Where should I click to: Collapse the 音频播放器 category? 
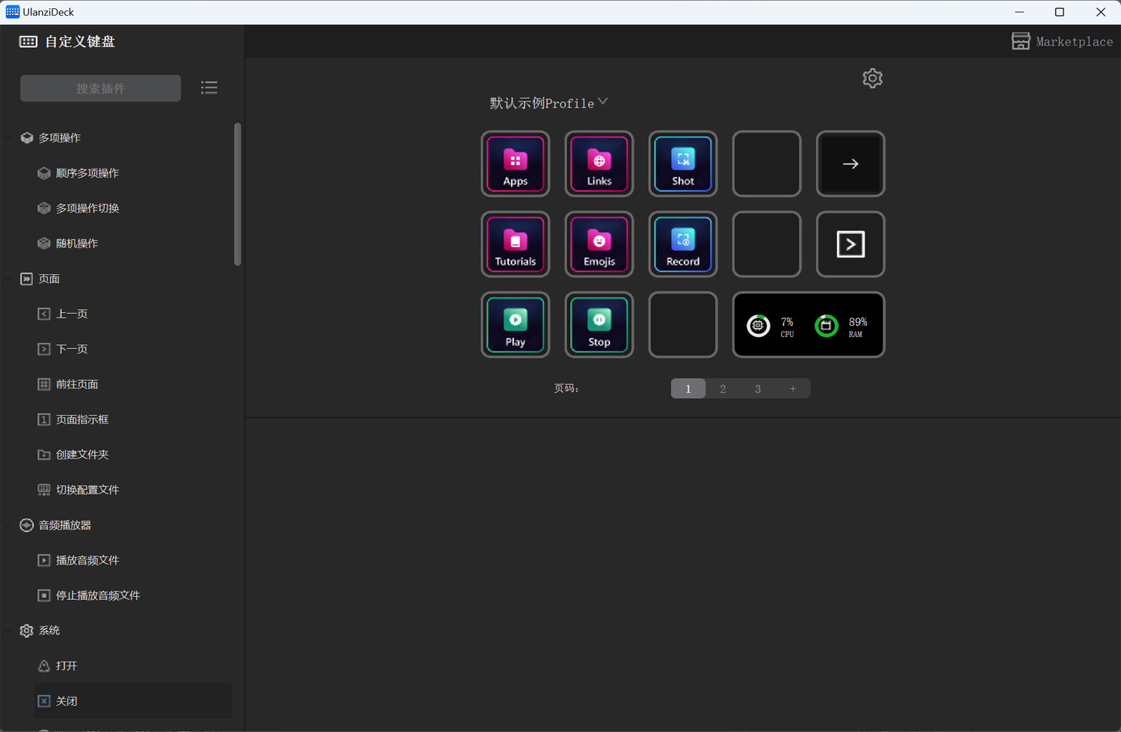(x=9, y=526)
